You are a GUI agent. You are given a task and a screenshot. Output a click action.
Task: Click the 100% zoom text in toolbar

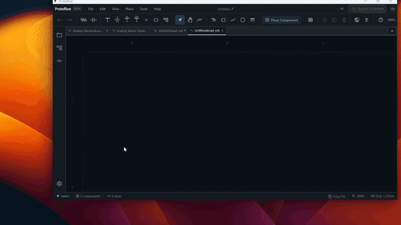391,20
